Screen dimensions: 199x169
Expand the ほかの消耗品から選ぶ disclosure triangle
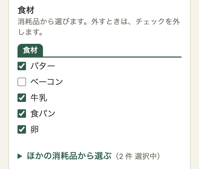[20, 156]
